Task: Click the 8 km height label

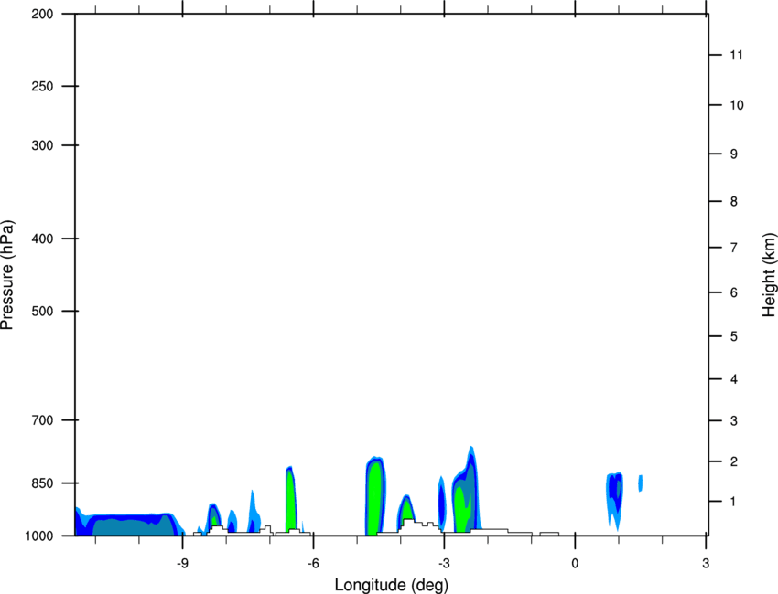Action: [734, 201]
